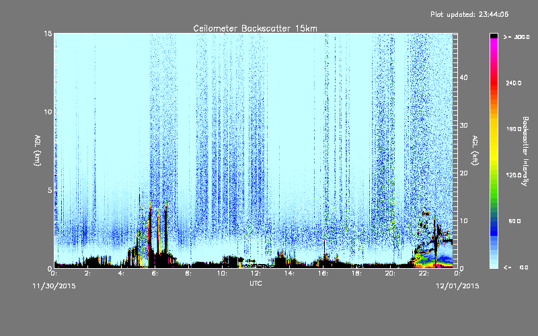The image size is (538, 336).
Task: Click the "240.0" colorbar label
Action: [514, 83]
